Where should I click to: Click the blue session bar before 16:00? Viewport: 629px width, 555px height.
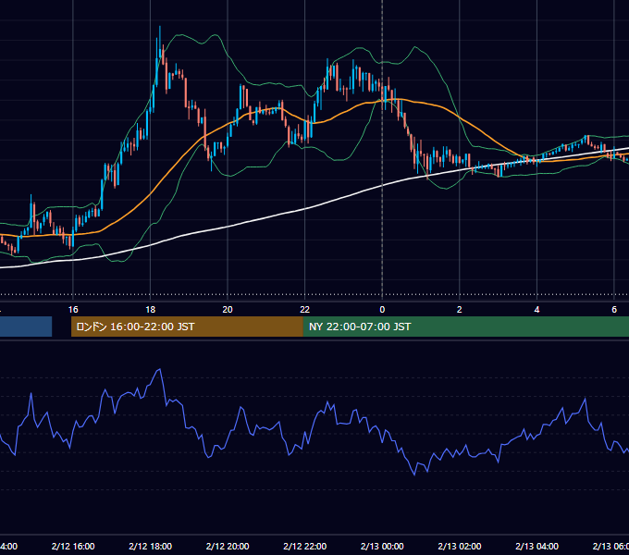pyautogui.click(x=26, y=327)
